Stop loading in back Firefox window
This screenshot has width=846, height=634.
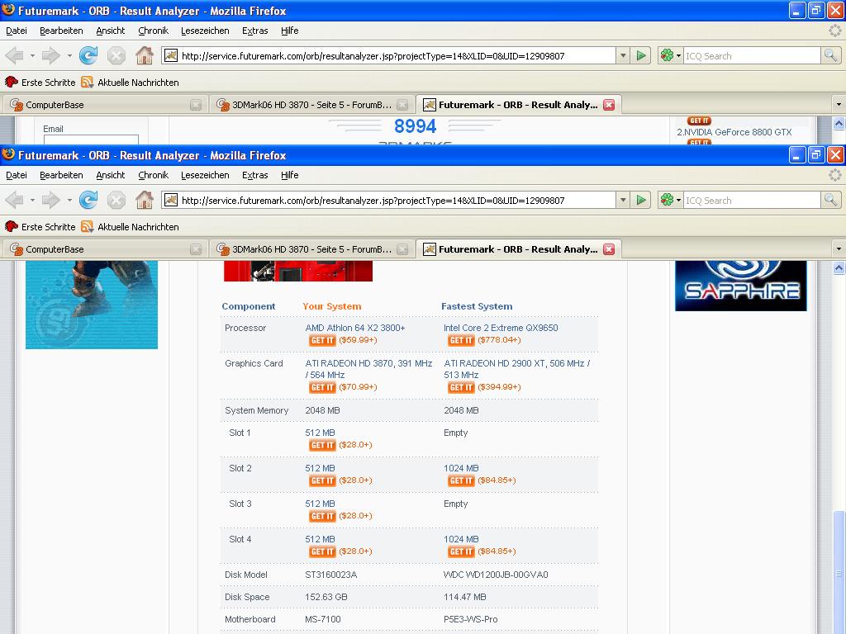coord(116,55)
